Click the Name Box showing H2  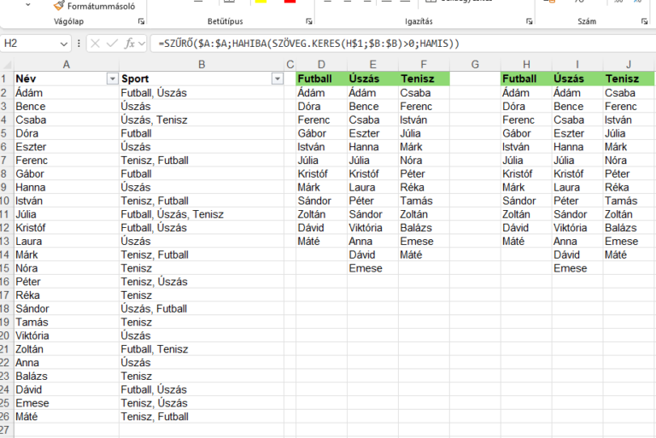pyautogui.click(x=29, y=44)
